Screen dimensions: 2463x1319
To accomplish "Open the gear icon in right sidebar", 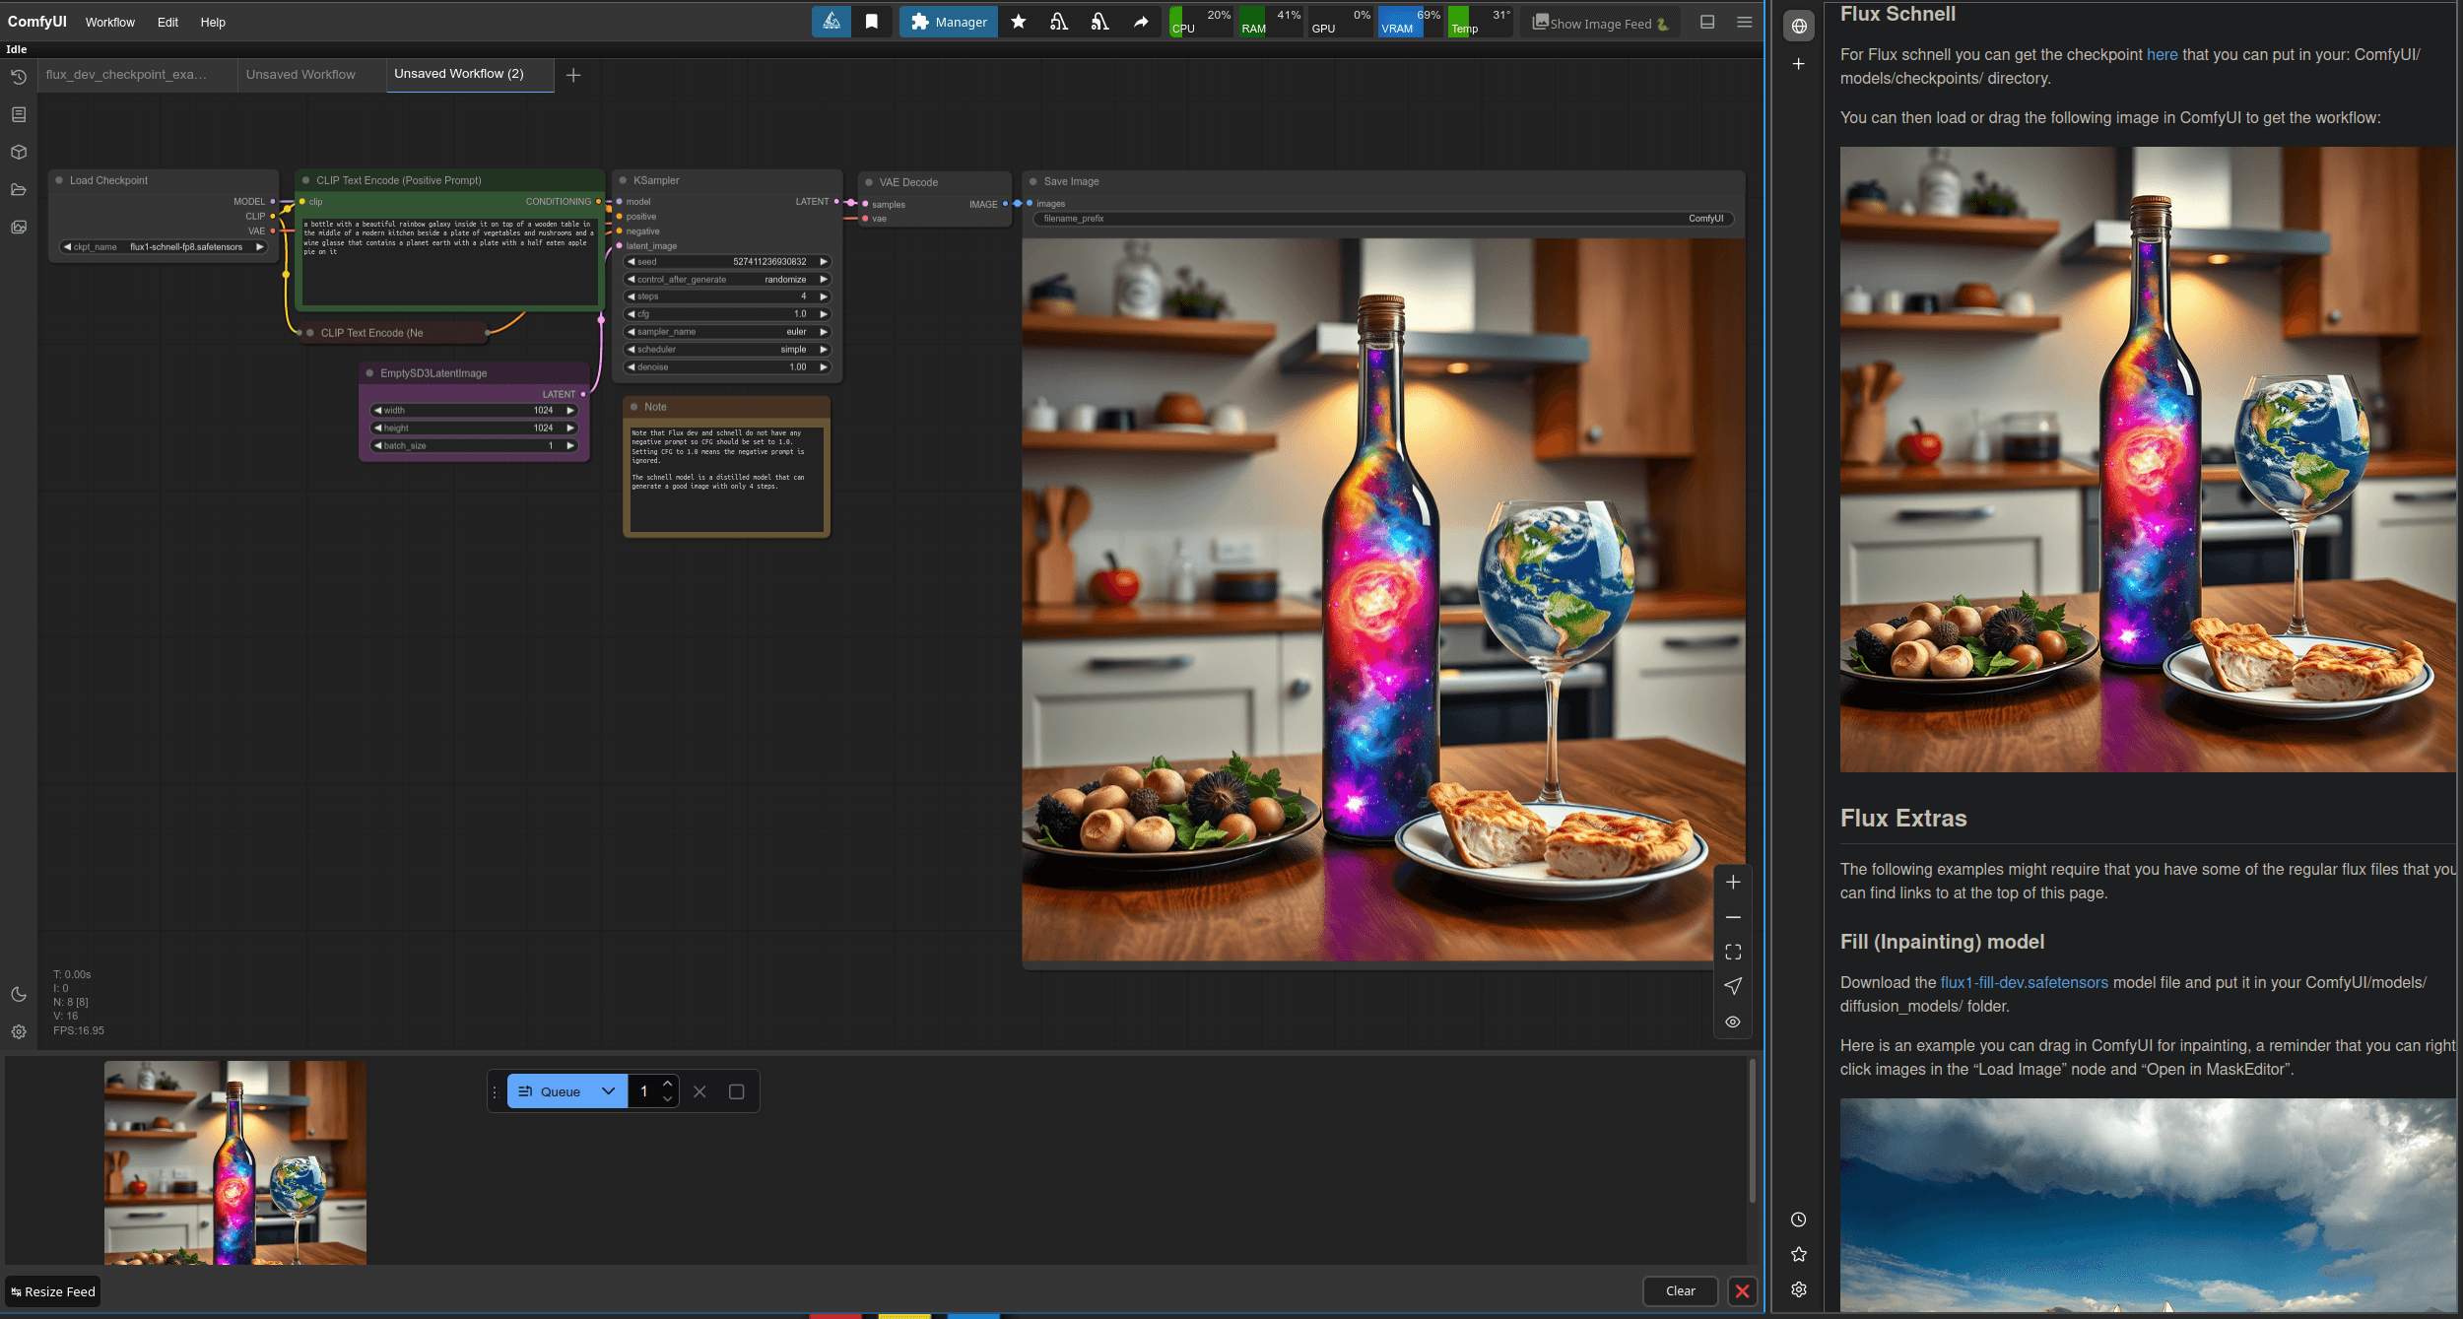I will pos(1799,1289).
